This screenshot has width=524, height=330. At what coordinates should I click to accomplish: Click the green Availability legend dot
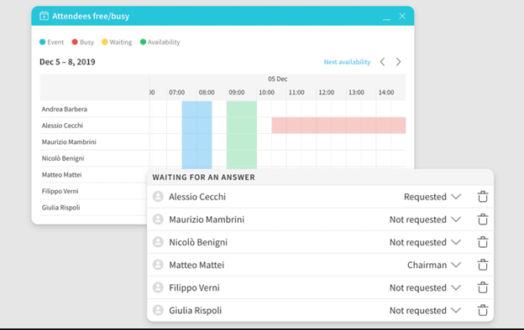click(x=143, y=42)
